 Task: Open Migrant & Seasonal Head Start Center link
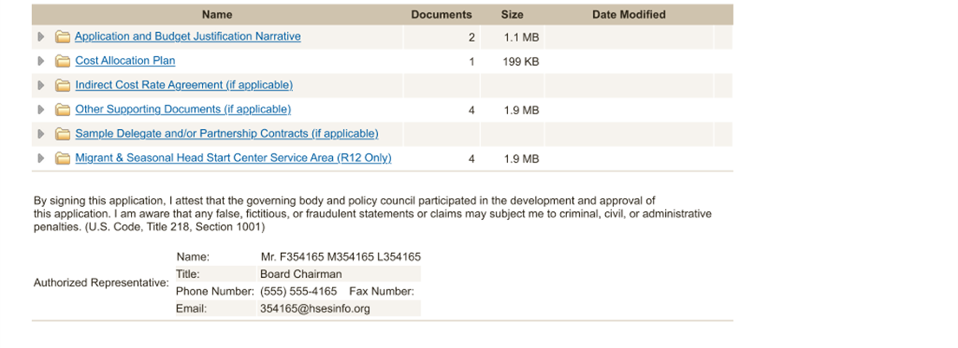[x=233, y=158]
